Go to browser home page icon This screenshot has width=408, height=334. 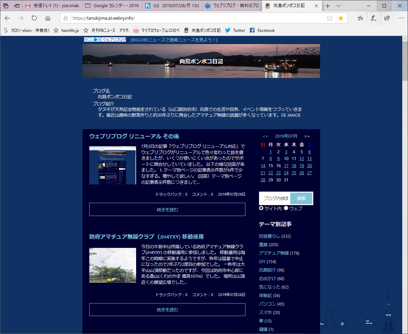(x=48, y=18)
